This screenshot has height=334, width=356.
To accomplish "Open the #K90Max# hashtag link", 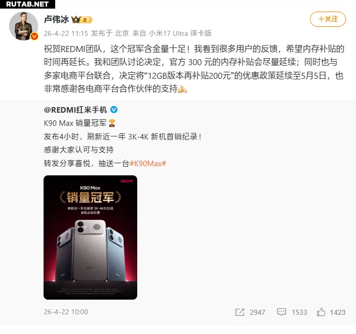I will 147,163.
